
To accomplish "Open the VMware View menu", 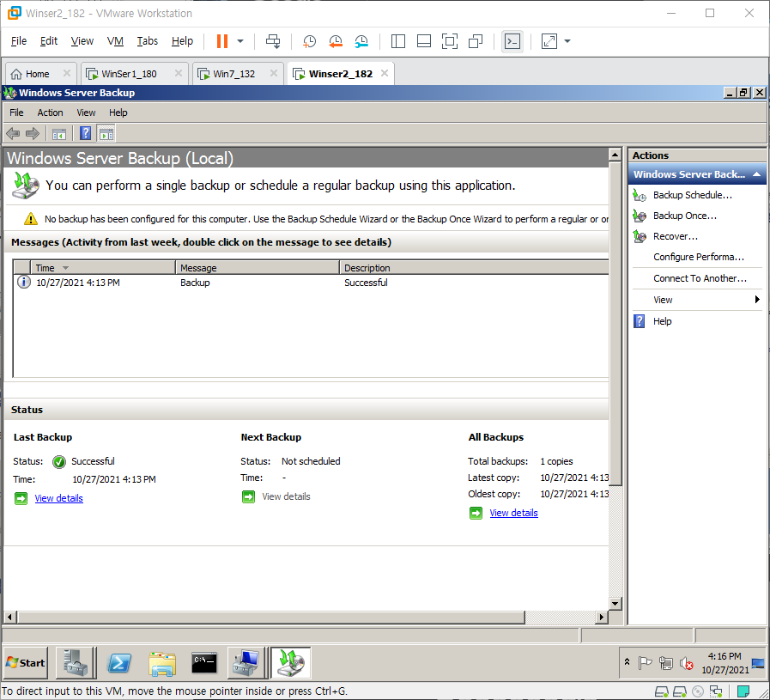I will click(82, 40).
